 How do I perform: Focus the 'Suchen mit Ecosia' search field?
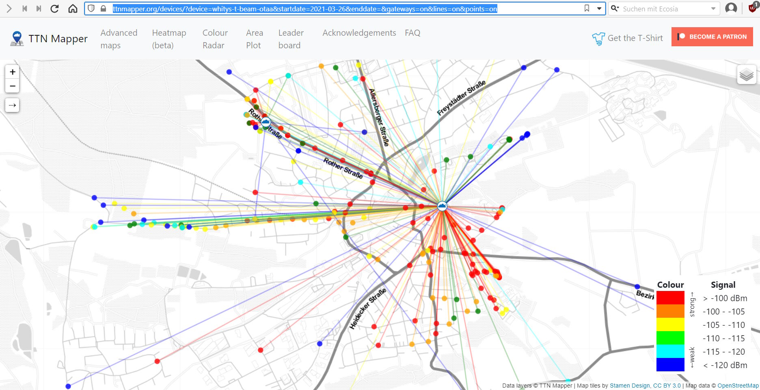click(x=665, y=9)
